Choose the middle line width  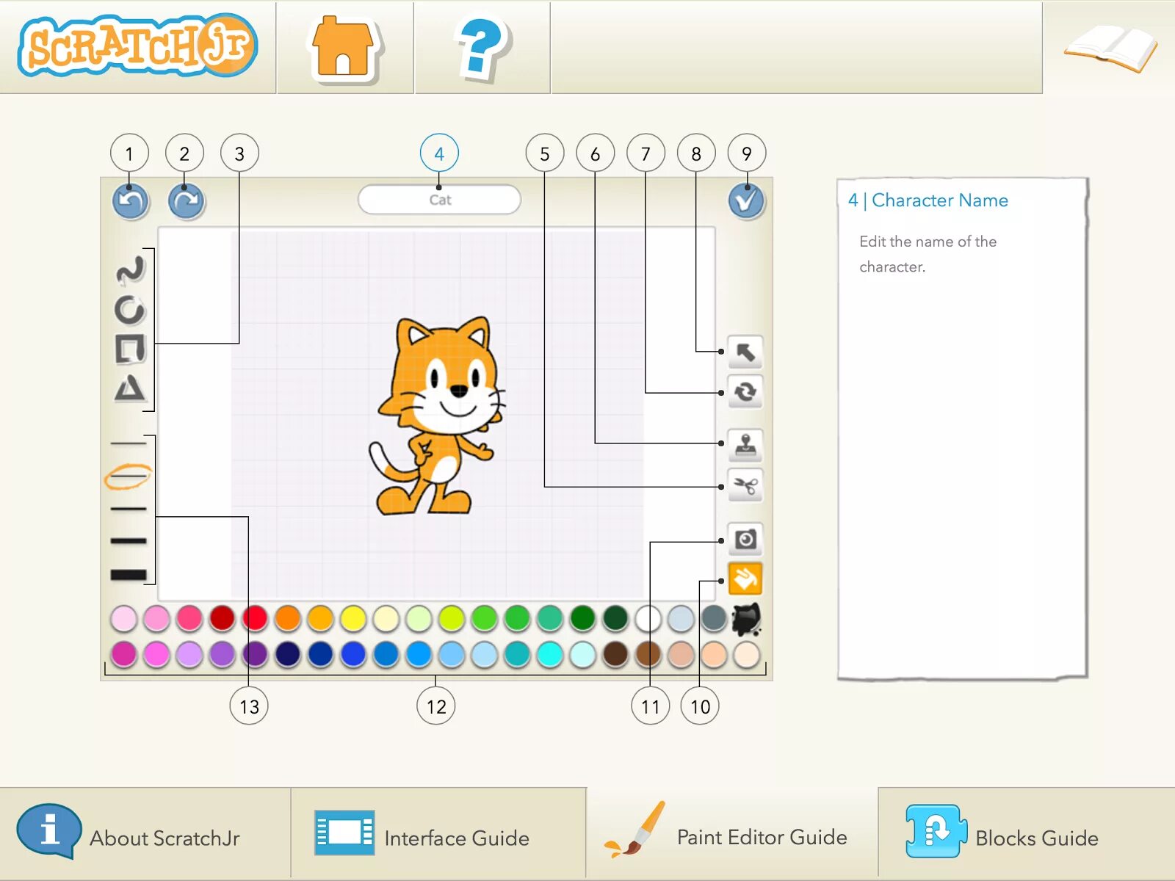[129, 508]
